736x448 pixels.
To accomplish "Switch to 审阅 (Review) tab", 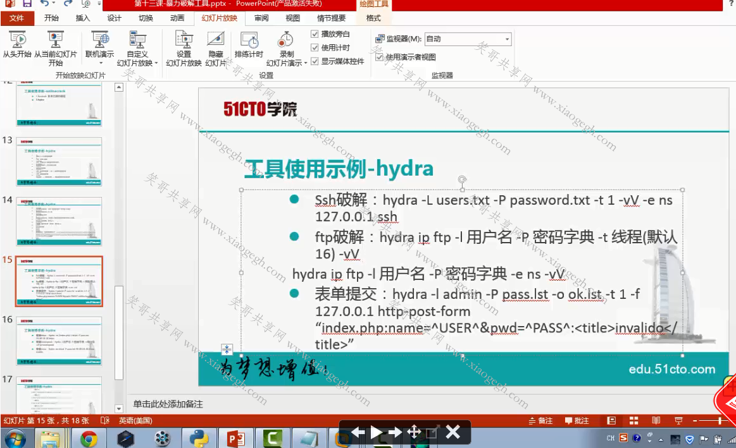I will [x=261, y=18].
